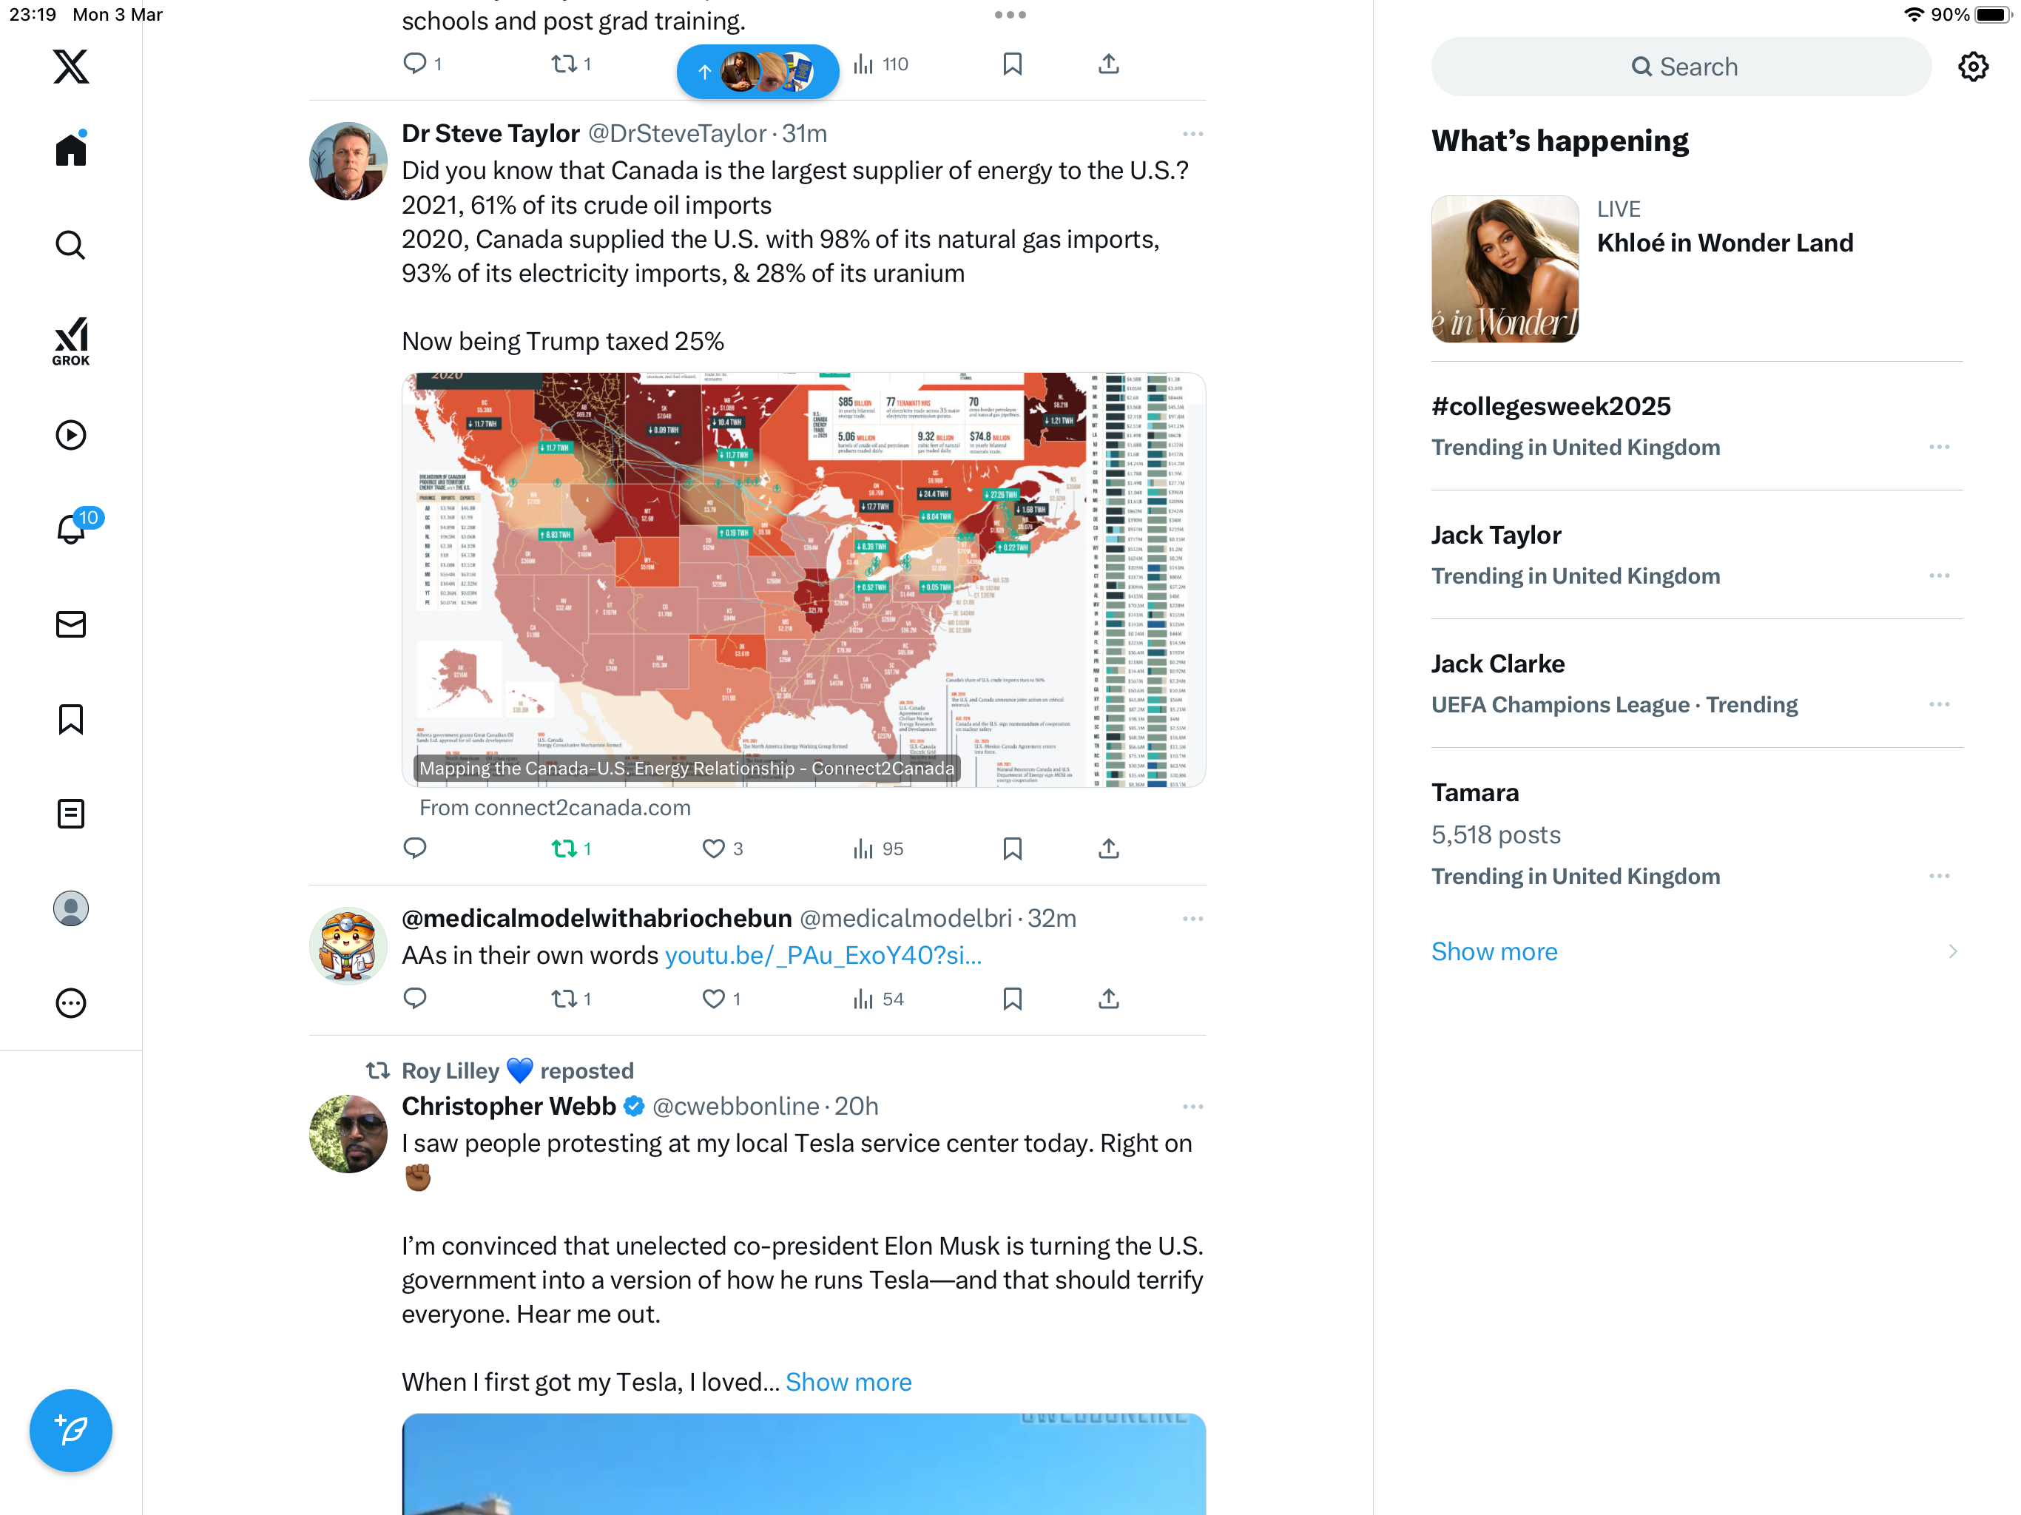Open direct messages envelope icon

(x=70, y=624)
